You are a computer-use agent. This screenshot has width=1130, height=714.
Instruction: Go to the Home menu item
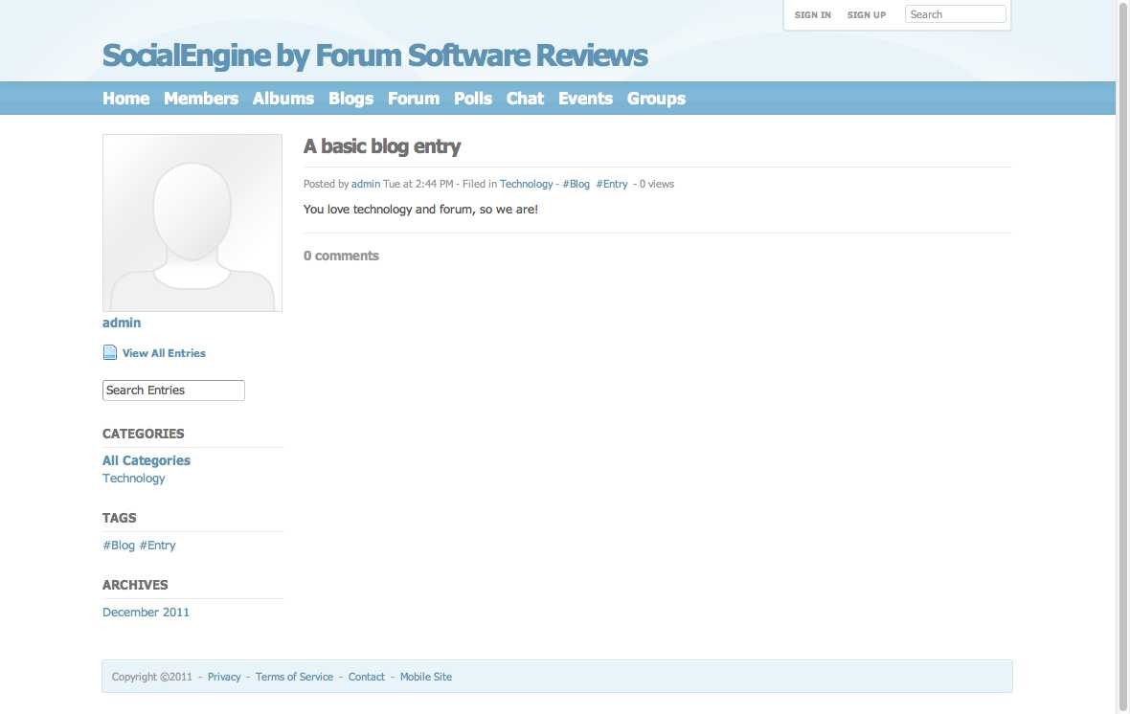[x=126, y=99]
